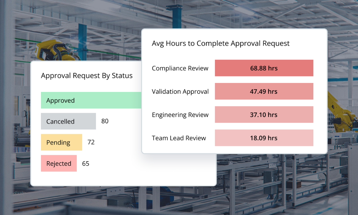Select the Validation Approval bar

pyautogui.click(x=264, y=91)
